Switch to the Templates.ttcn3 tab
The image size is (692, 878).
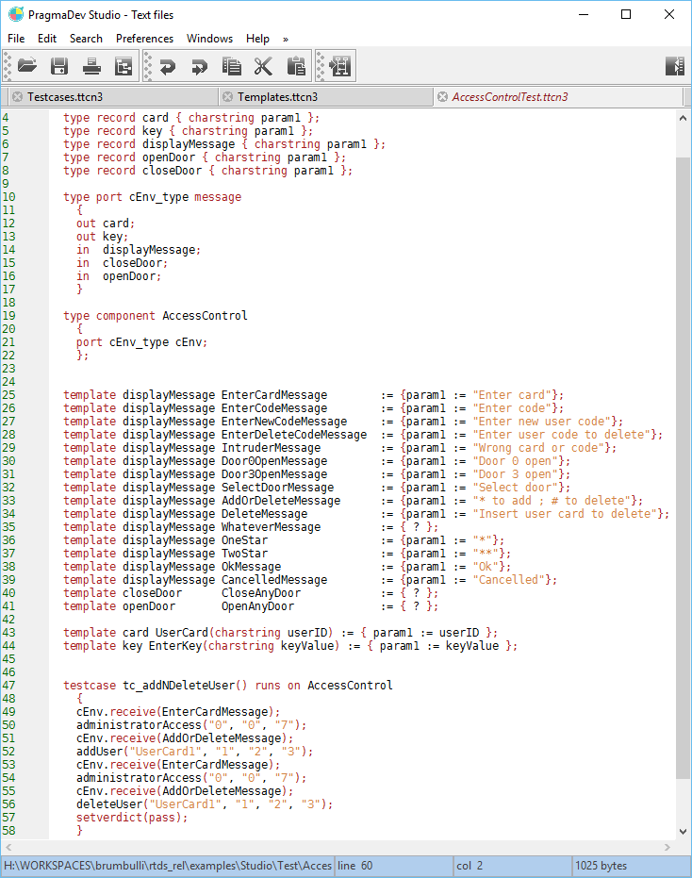(277, 97)
